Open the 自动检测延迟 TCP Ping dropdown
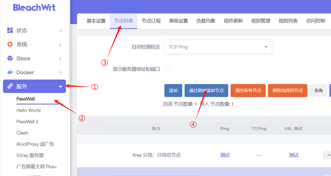 click(x=218, y=47)
